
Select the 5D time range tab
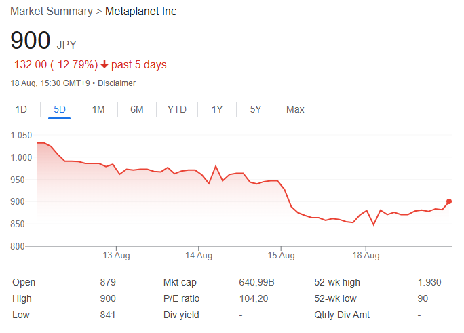[60, 109]
